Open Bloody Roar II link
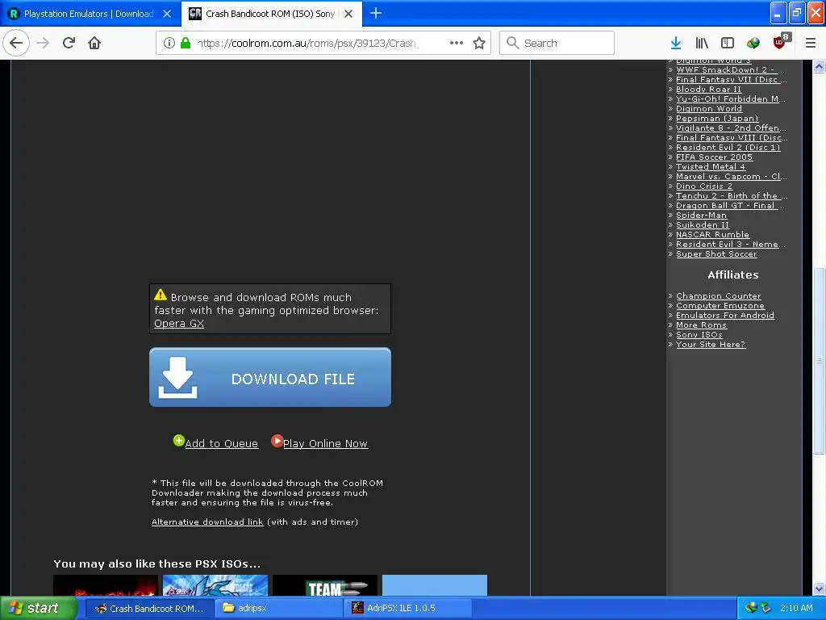 [708, 89]
